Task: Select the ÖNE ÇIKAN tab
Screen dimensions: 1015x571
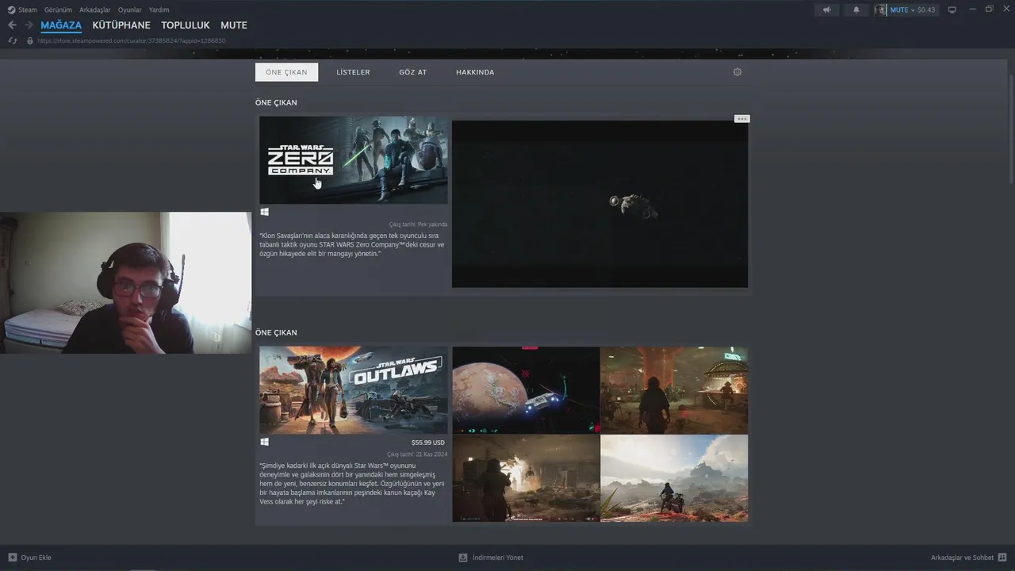Action: [286, 72]
